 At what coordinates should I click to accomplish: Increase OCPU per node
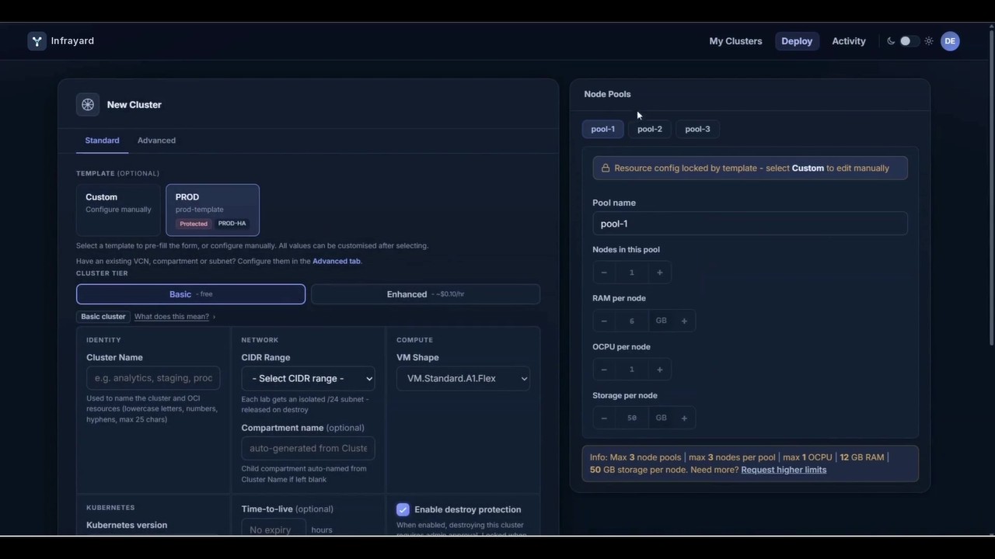pyautogui.click(x=660, y=370)
